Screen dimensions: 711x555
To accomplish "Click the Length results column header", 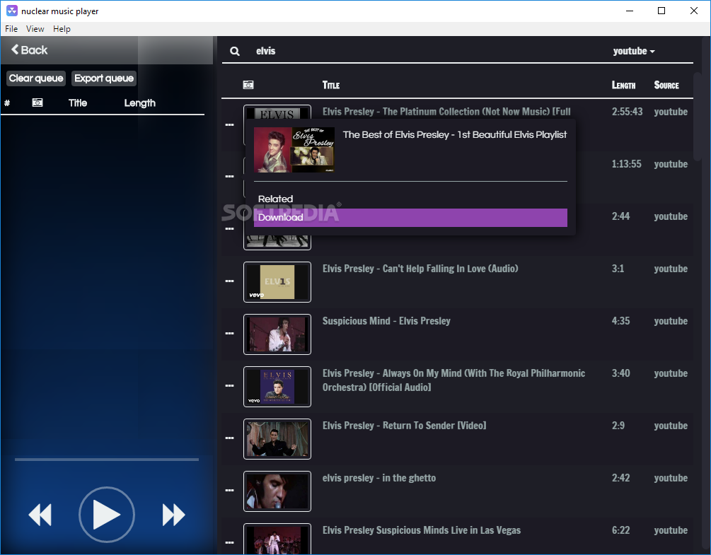I will pyautogui.click(x=623, y=85).
